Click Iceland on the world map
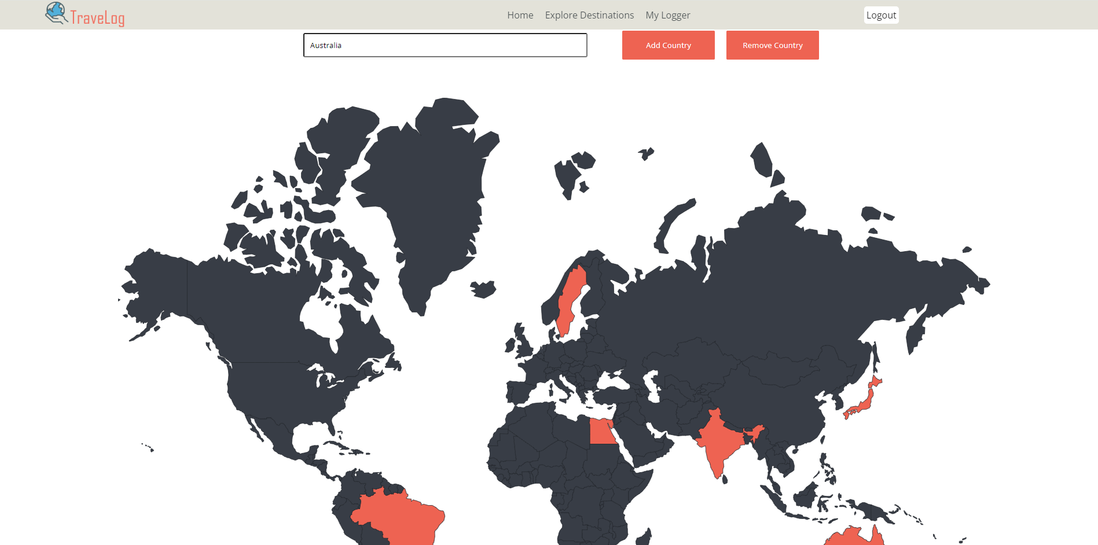 (x=483, y=289)
